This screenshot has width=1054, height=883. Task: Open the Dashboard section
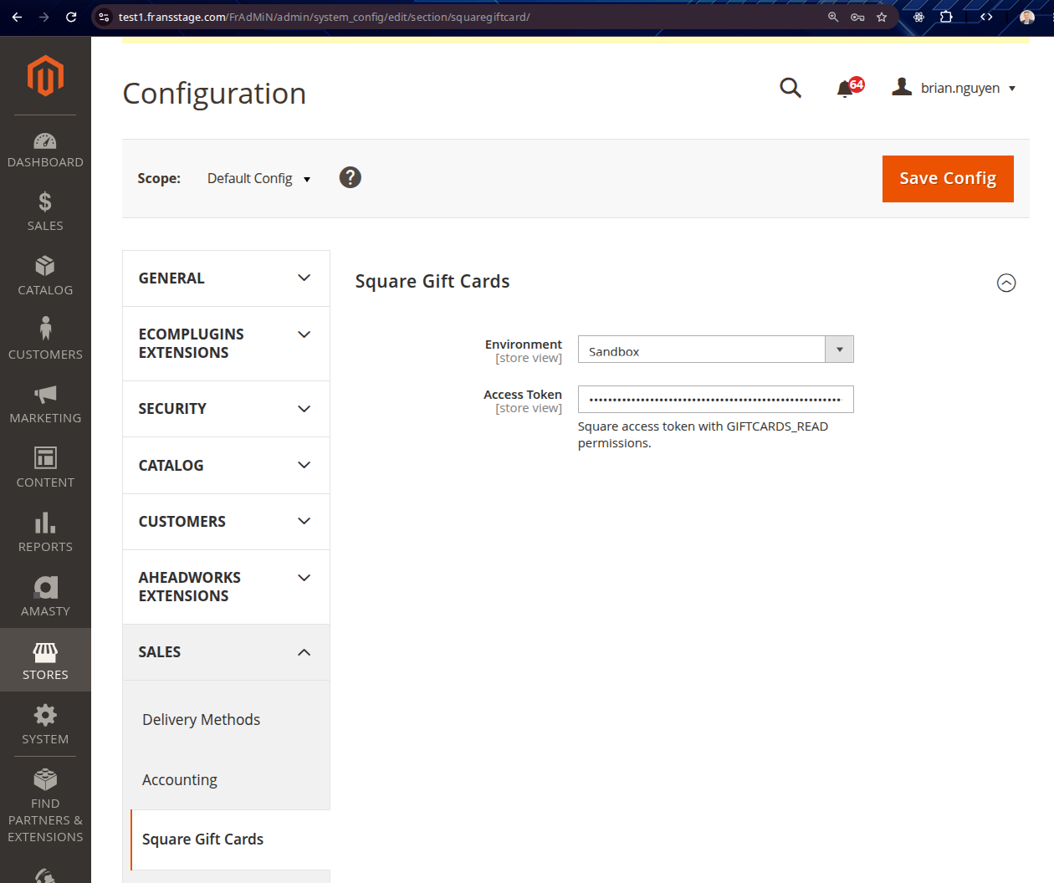pyautogui.click(x=45, y=151)
